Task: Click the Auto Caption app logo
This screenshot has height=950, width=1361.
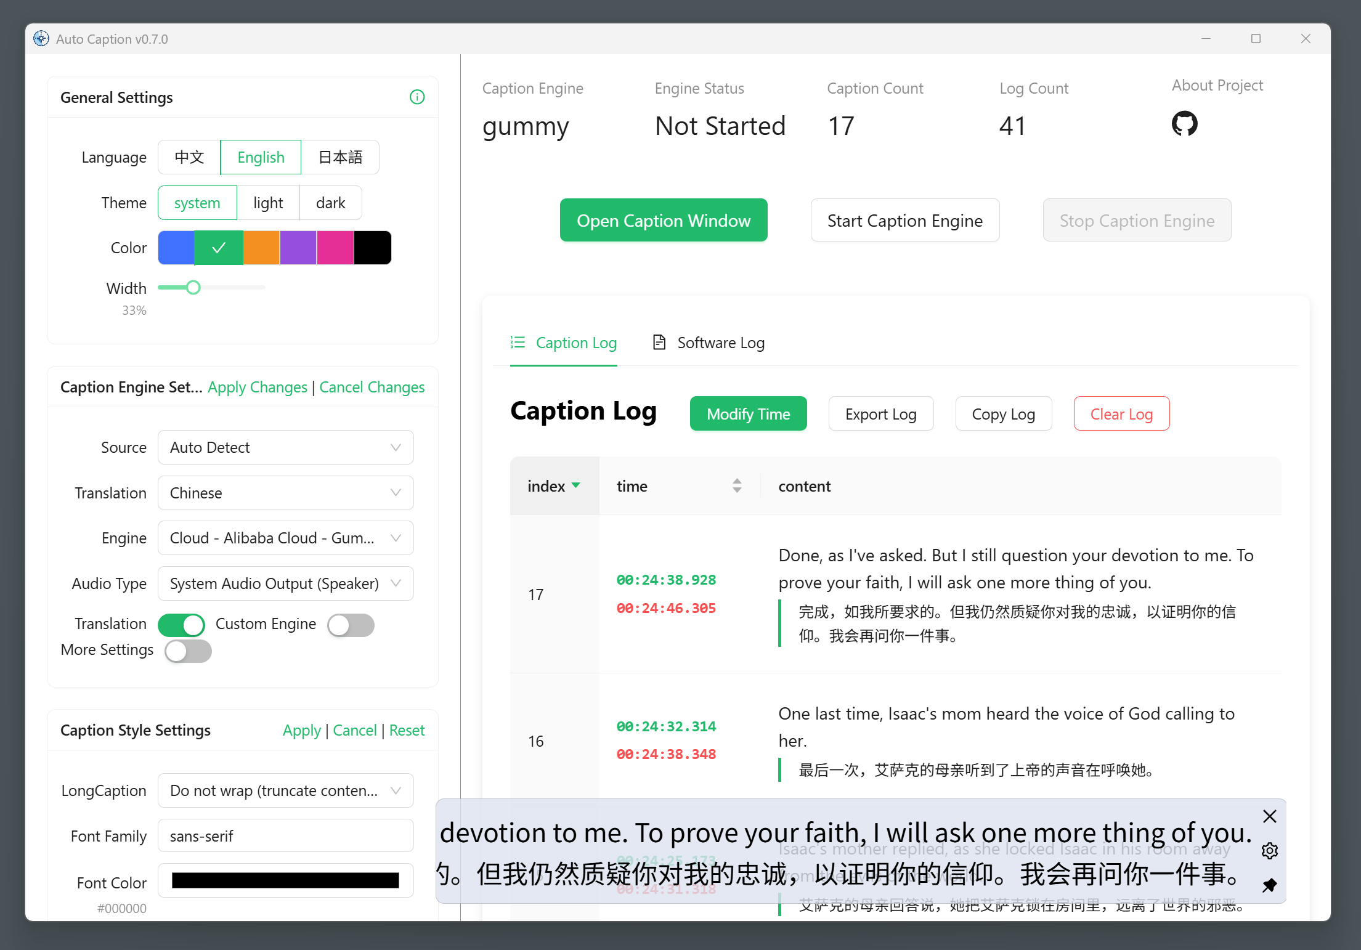Action: (x=41, y=39)
